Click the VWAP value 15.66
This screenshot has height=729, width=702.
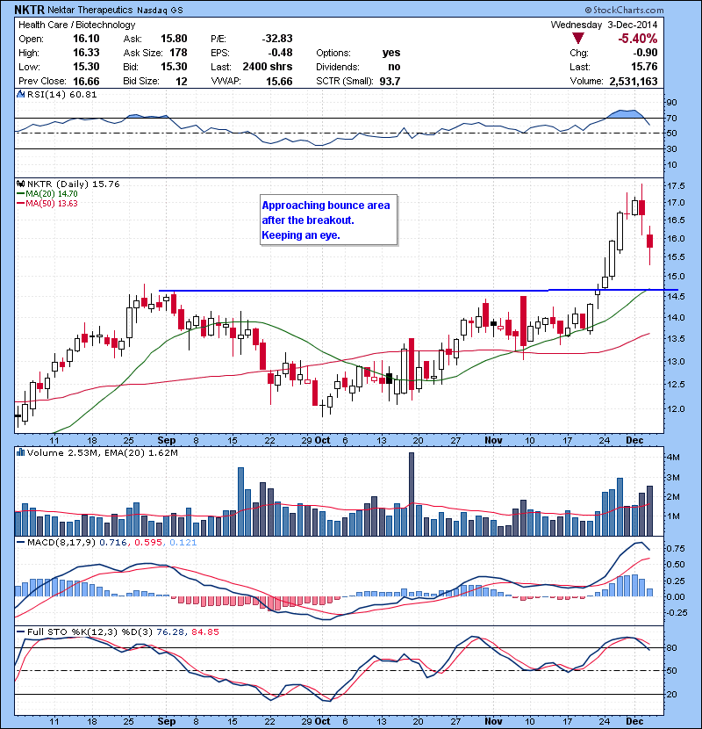(x=279, y=81)
